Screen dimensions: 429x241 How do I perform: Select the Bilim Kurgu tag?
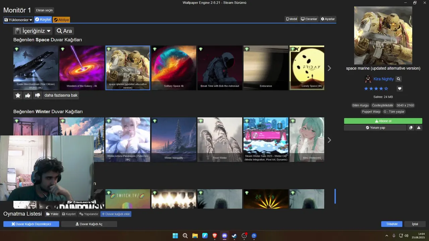(x=360, y=105)
